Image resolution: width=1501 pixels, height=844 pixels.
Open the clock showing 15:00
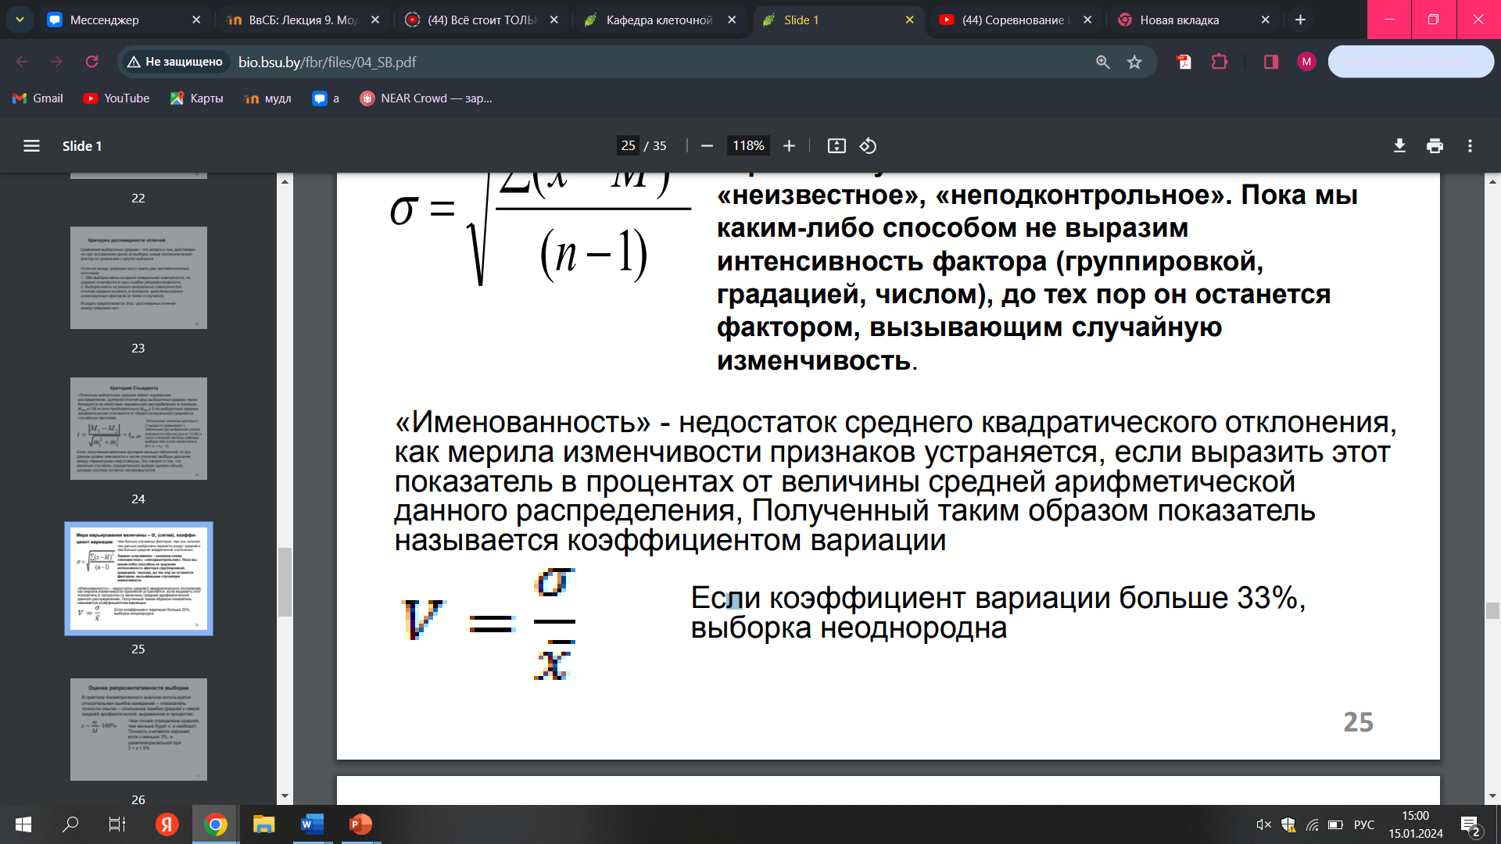(x=1416, y=824)
